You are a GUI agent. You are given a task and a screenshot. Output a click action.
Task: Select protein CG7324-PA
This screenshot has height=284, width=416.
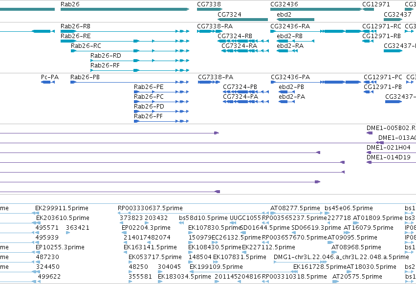coord(246,102)
